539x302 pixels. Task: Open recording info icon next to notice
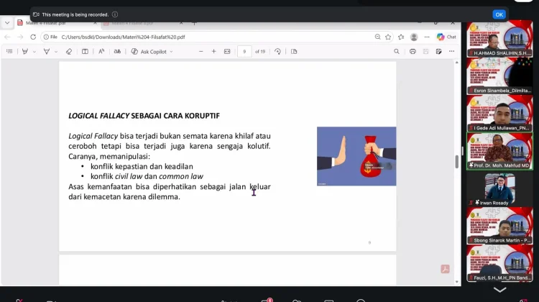coord(115,14)
